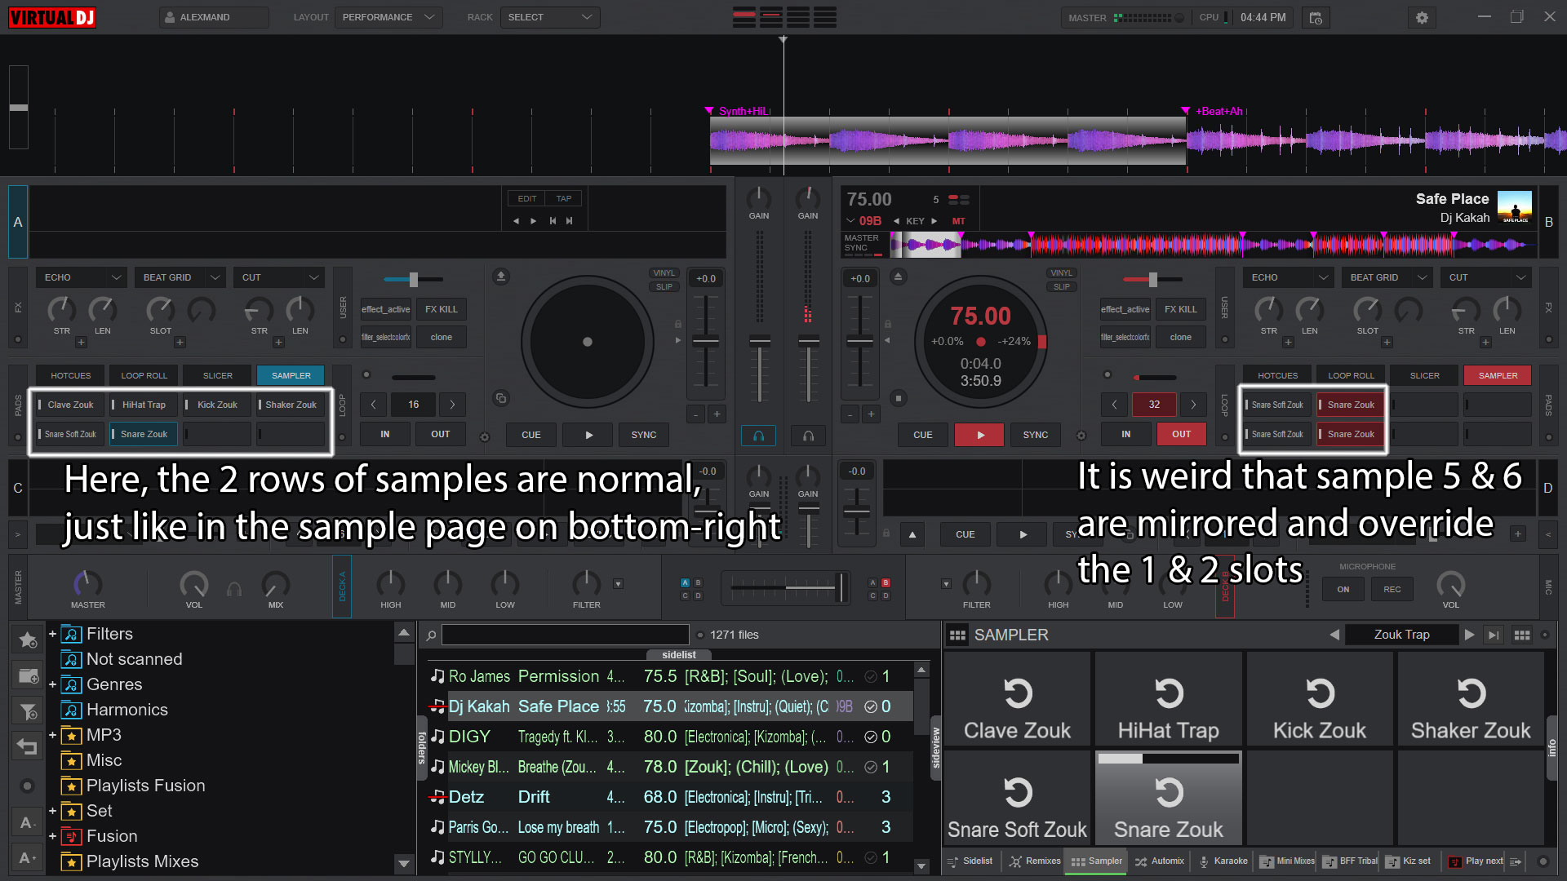
Task: Open the LAYOUT Performance dropdown
Action: coord(388,17)
